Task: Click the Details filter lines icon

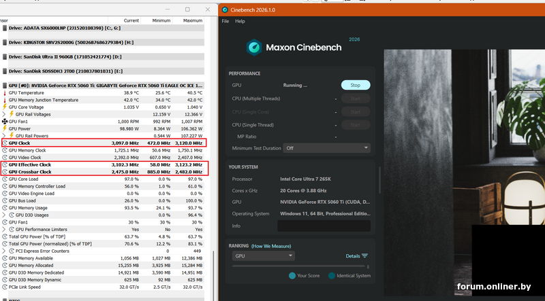Action: (364, 256)
